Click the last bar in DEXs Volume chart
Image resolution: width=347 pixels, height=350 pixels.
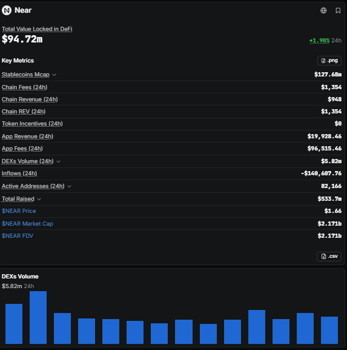click(329, 330)
